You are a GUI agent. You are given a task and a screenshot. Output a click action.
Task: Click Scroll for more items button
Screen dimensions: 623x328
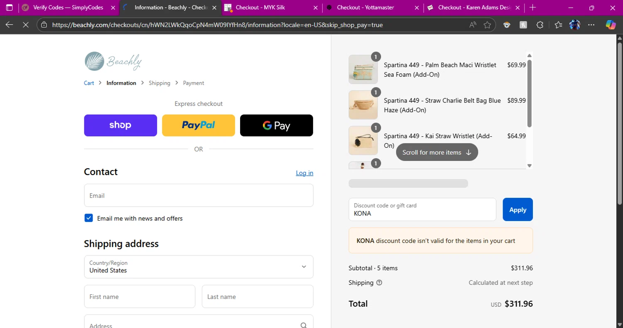tap(437, 152)
